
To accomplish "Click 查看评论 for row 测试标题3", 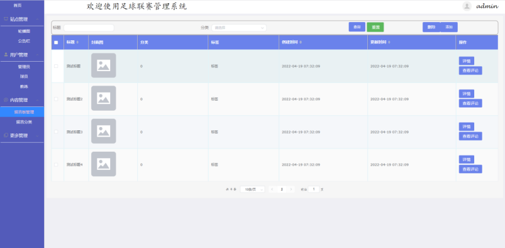I will pyautogui.click(x=470, y=136).
